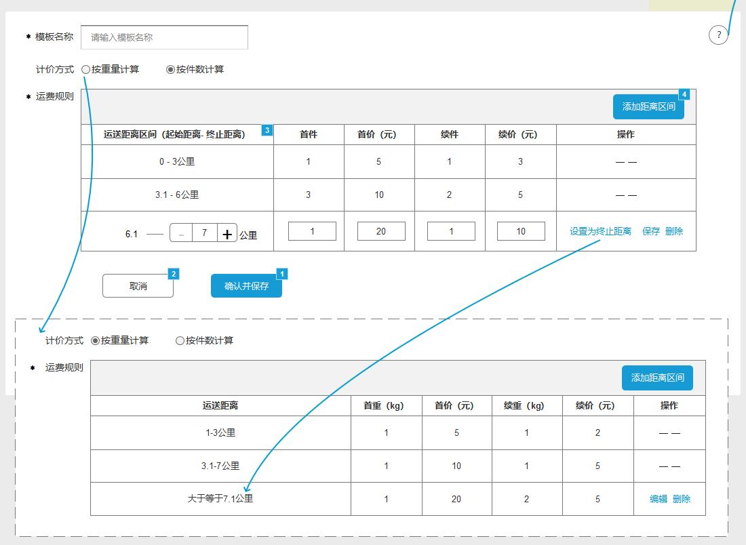This screenshot has height=545, width=746.
Task: Click the 取消 button
Action: pos(138,286)
